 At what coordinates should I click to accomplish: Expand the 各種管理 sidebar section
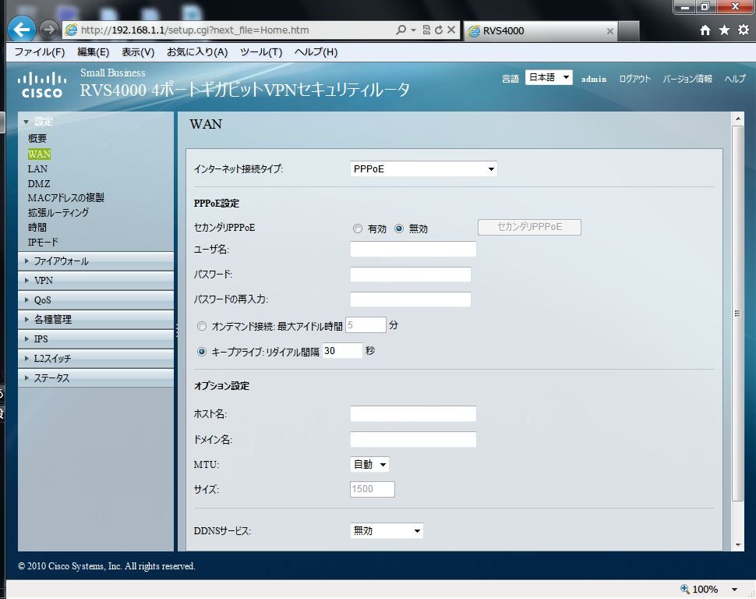pyautogui.click(x=95, y=319)
